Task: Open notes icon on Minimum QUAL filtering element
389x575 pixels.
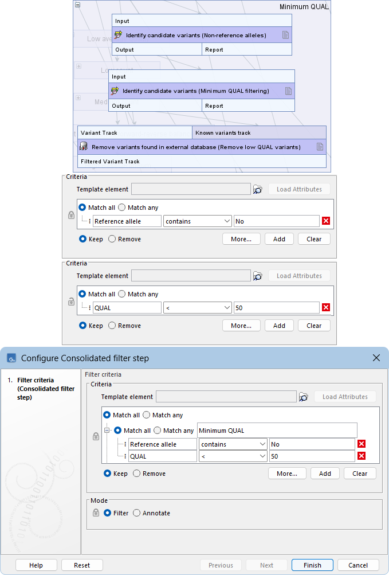Action: pyautogui.click(x=289, y=91)
